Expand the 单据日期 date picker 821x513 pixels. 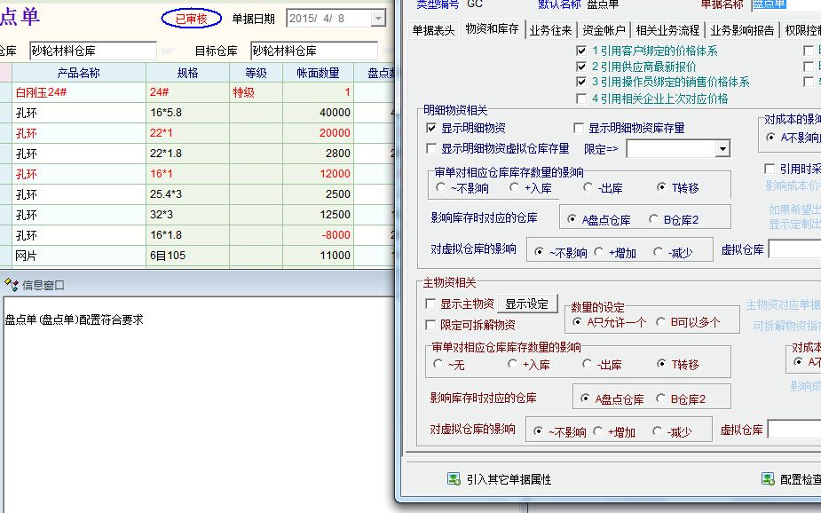pyautogui.click(x=379, y=19)
